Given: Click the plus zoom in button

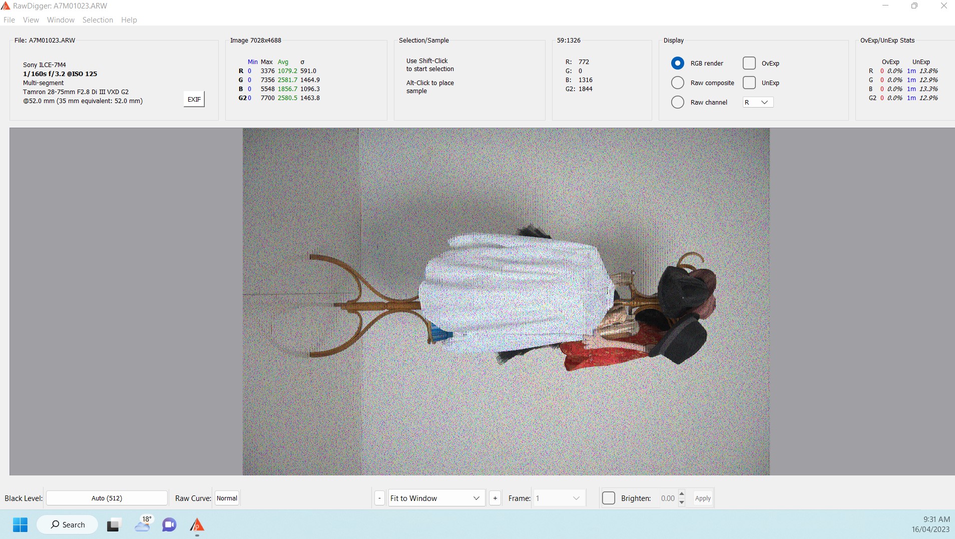Looking at the screenshot, I should pyautogui.click(x=495, y=498).
